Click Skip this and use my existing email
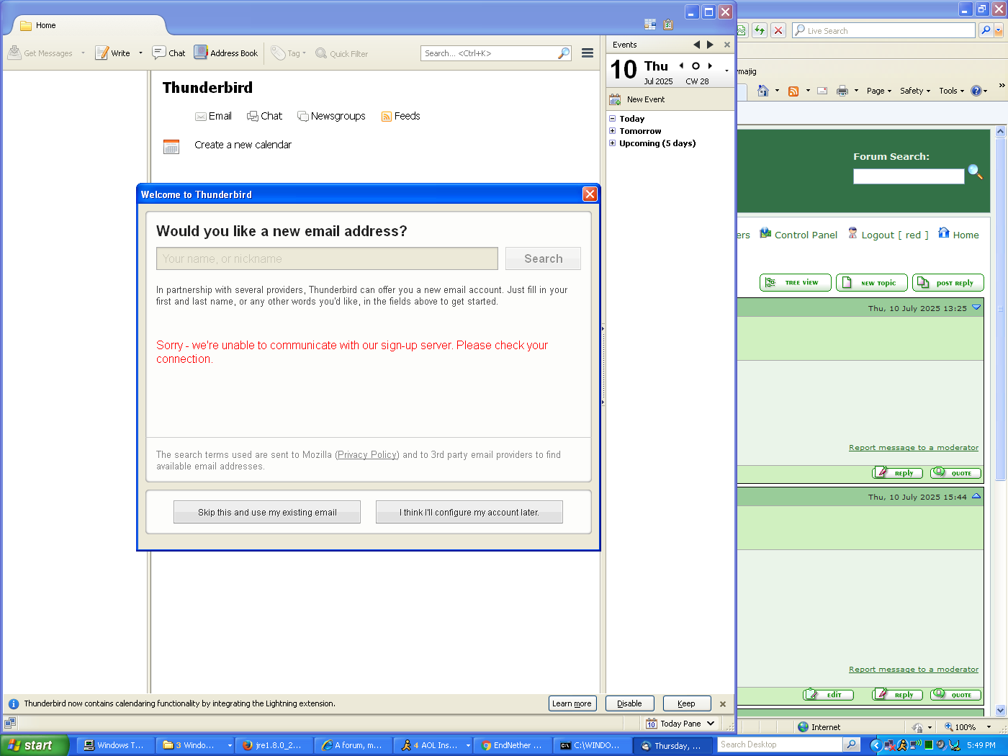Screen dimensions: 1008x756 pos(267,513)
